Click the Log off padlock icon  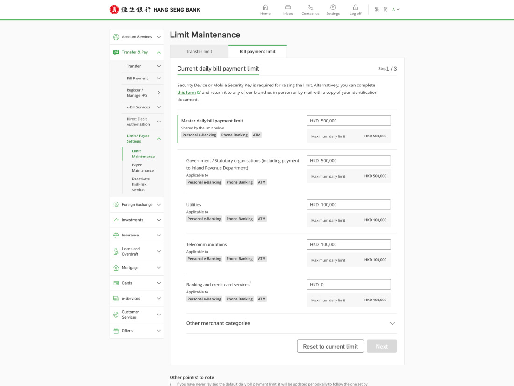(x=355, y=7)
